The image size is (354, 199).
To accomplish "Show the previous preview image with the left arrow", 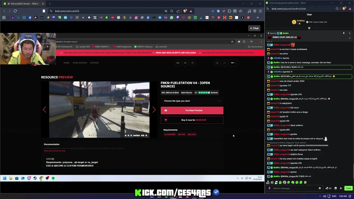I will pyautogui.click(x=45, y=110).
